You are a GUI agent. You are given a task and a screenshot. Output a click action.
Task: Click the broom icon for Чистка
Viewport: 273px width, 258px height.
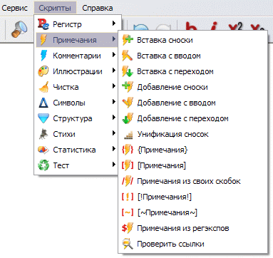click(43, 87)
